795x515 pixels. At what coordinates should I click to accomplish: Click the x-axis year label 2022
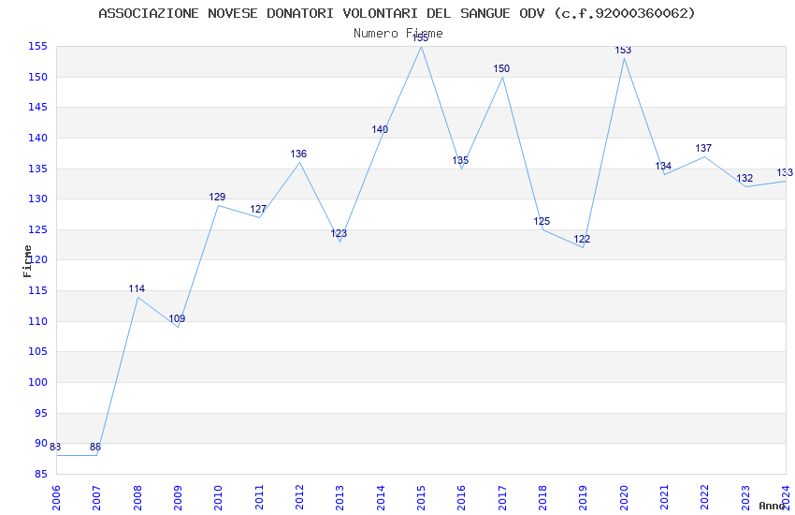coord(705,497)
